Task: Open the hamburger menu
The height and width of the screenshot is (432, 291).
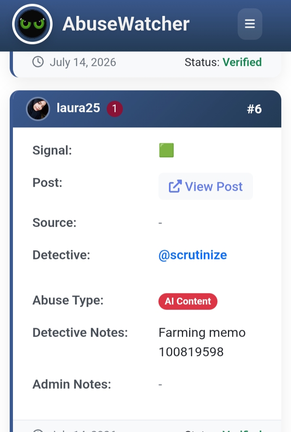Action: tap(250, 24)
